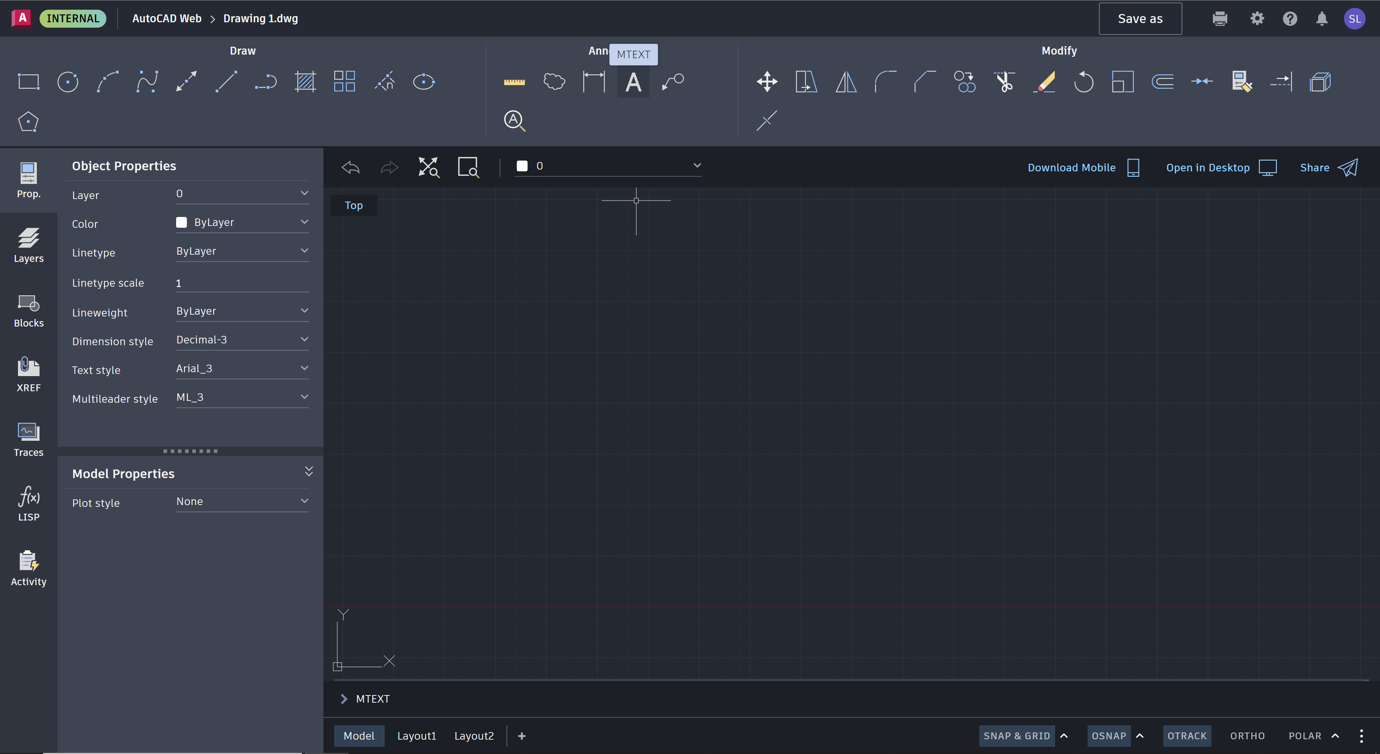The image size is (1380, 754).
Task: Select the Move tool in Modify
Action: [767, 82]
